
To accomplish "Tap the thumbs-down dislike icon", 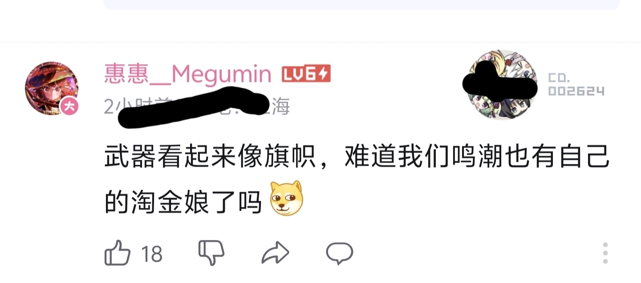I will click(x=211, y=254).
